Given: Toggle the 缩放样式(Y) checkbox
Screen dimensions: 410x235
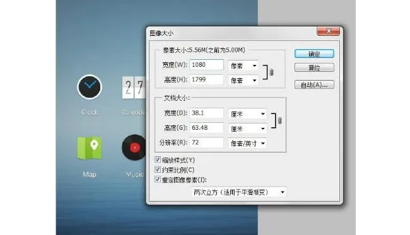Looking at the screenshot, I should pyautogui.click(x=158, y=159).
